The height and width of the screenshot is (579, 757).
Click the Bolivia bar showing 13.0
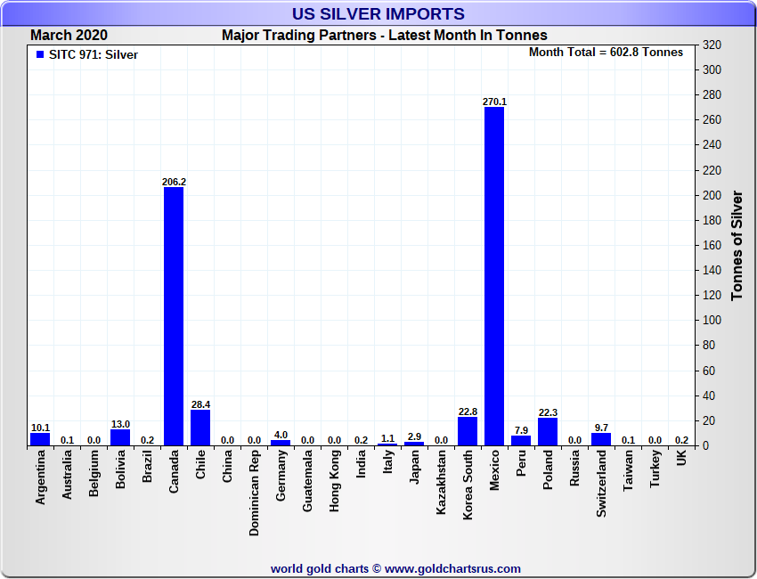(x=120, y=437)
